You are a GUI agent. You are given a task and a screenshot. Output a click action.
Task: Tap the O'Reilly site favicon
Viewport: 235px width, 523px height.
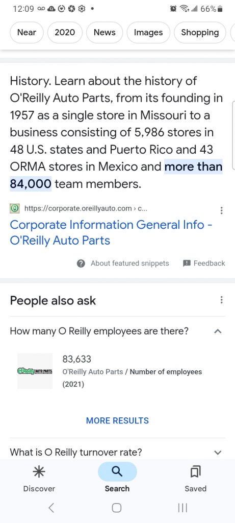pos(15,209)
